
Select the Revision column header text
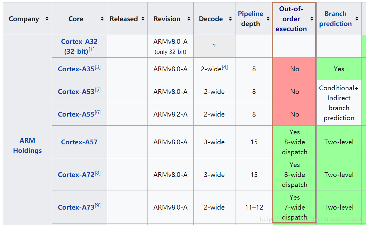[x=167, y=19]
